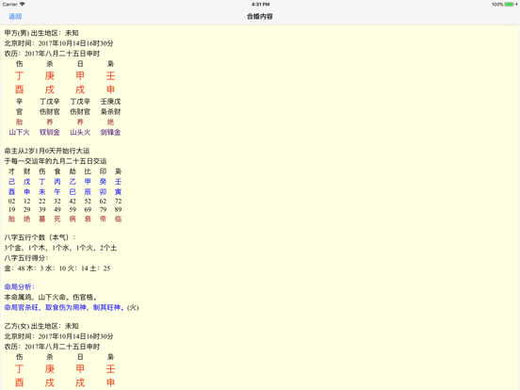The image size is (520, 390).
Task: Click blue branch 午 in luck cycle
Action: point(57,191)
